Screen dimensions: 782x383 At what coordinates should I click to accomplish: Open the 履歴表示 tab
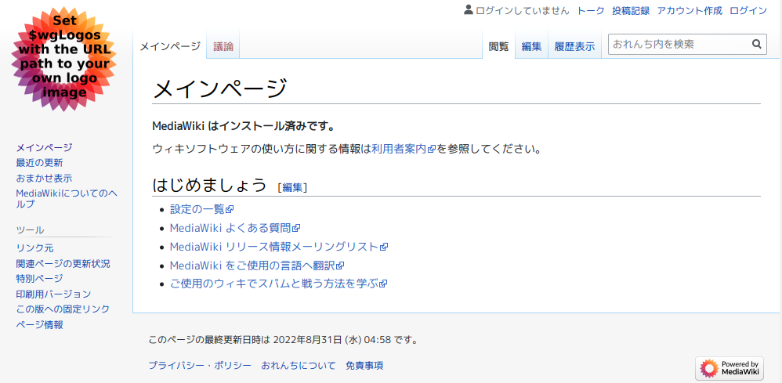(x=574, y=47)
